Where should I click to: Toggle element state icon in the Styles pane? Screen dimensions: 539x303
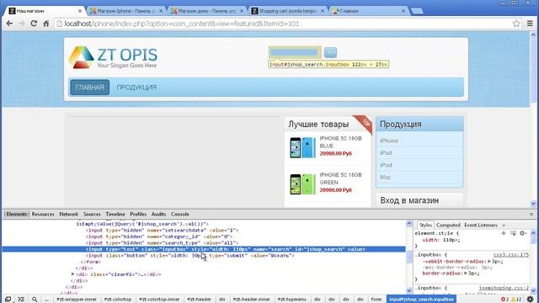coord(513,233)
